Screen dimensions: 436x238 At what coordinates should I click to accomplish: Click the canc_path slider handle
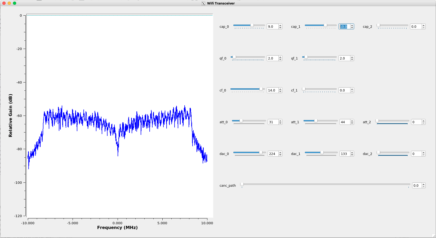242,184
